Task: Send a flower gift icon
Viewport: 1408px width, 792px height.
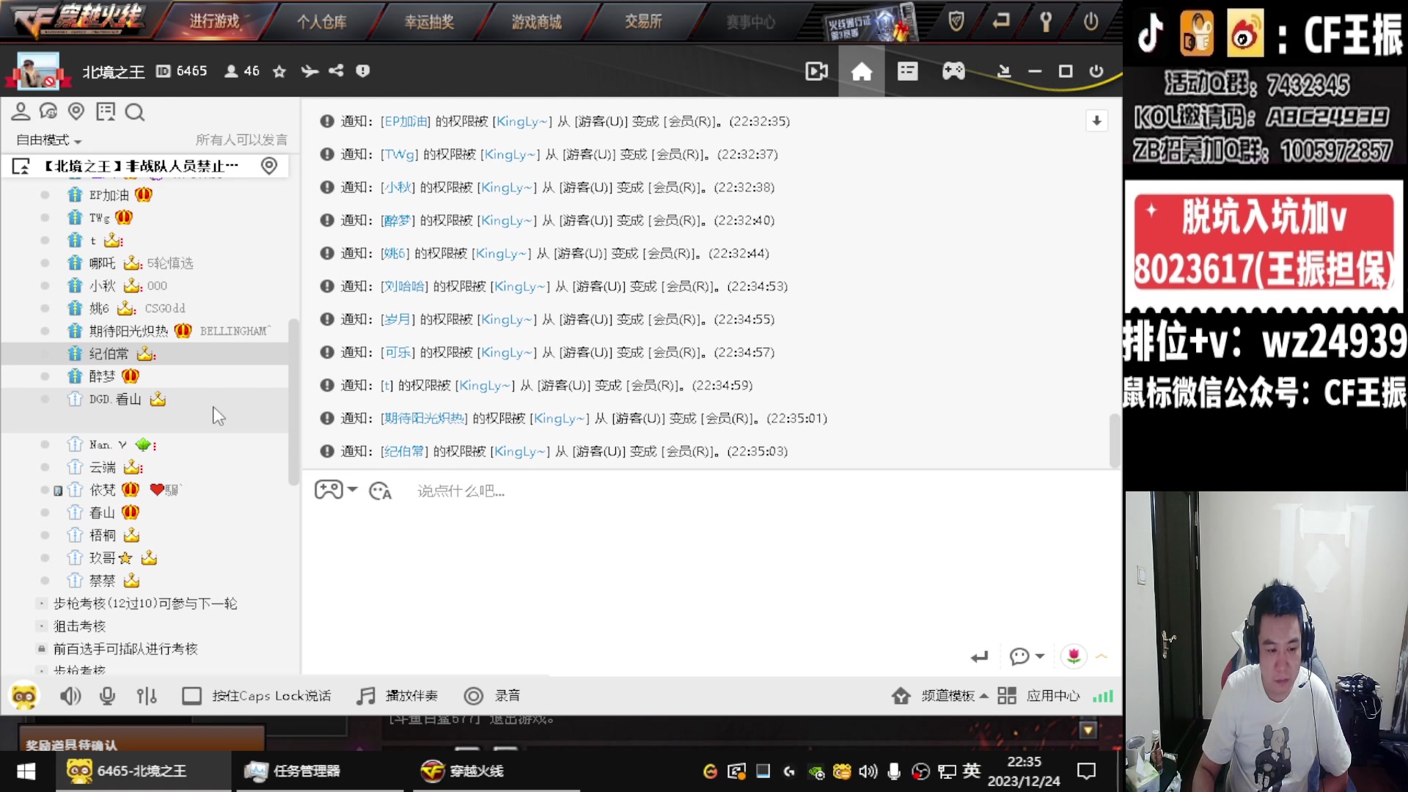Action: [1074, 656]
